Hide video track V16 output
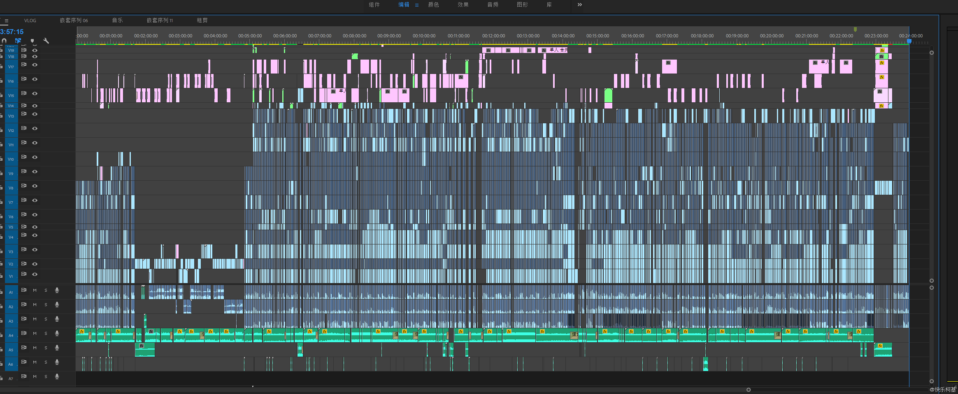Screen dimensions: 958x394 coord(35,79)
